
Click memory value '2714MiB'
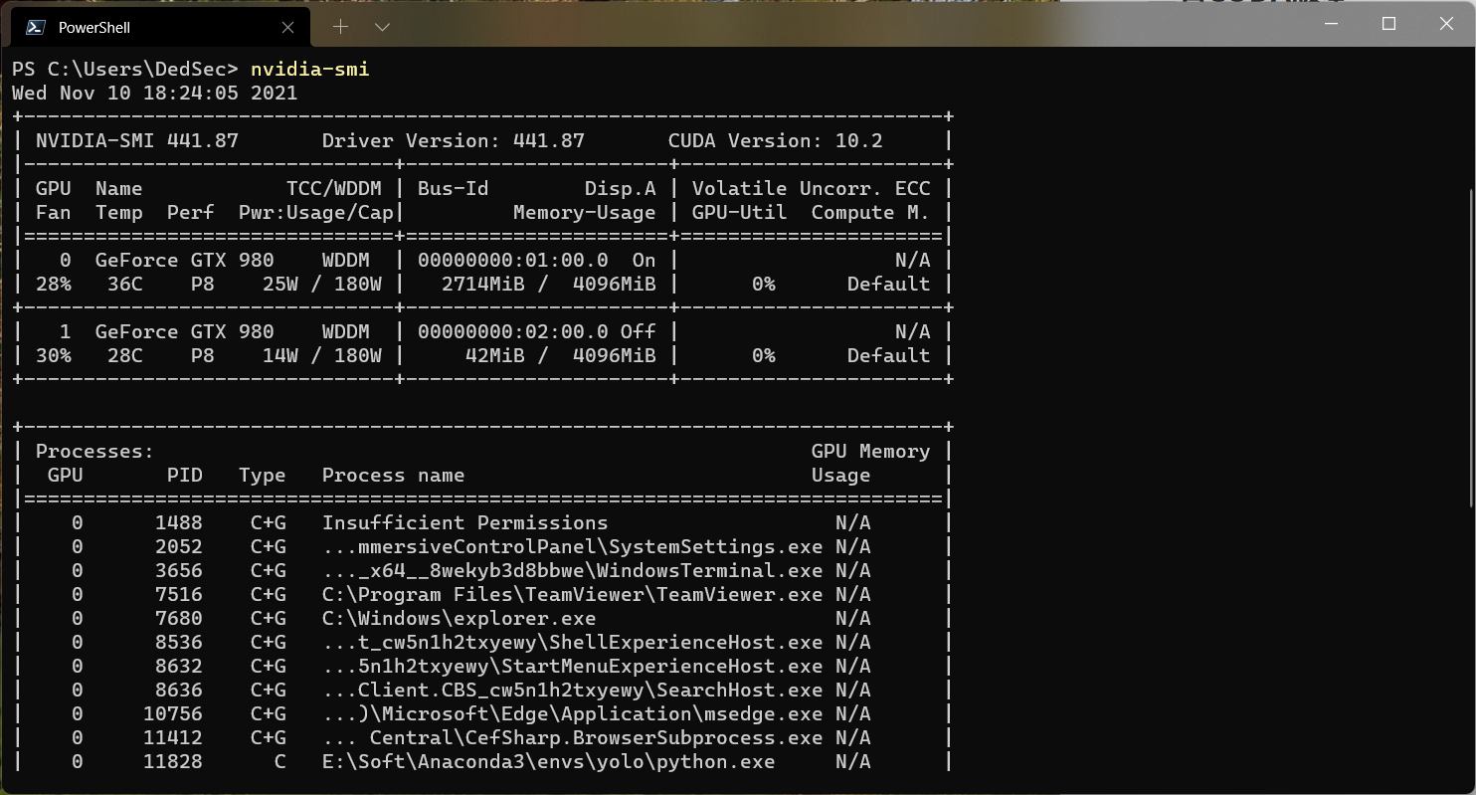click(x=483, y=285)
